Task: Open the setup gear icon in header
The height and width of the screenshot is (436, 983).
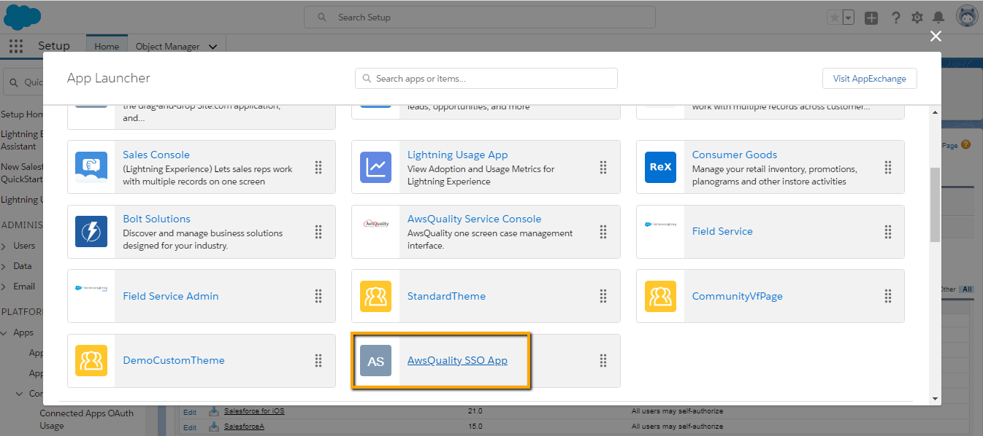Action: (917, 17)
